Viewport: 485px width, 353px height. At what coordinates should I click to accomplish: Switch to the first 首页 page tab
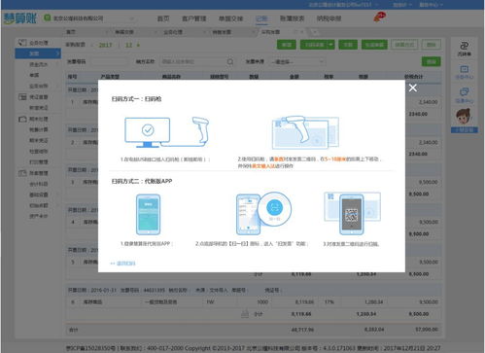click(x=71, y=32)
